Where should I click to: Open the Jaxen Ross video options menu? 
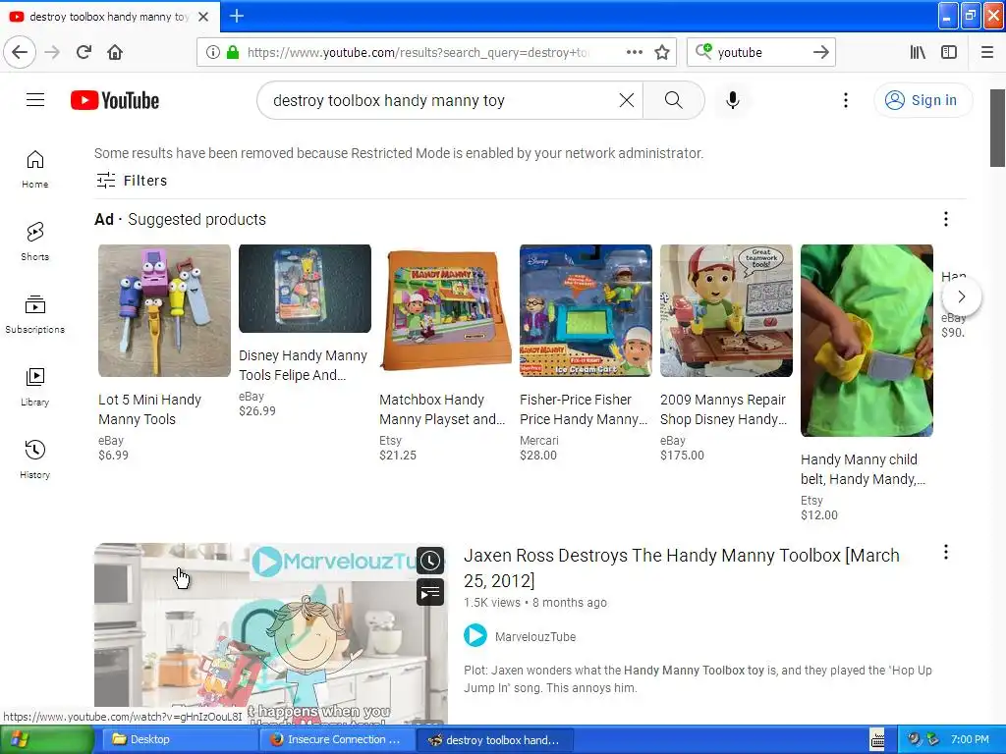(x=945, y=553)
